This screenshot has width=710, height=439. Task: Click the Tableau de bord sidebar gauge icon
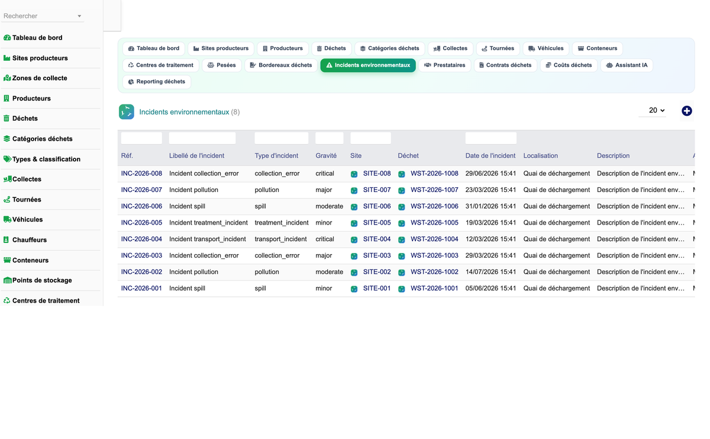7,38
